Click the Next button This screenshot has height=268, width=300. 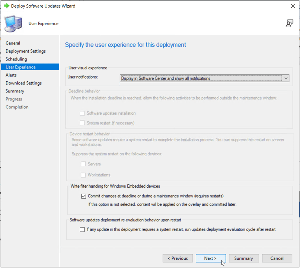[x=210, y=258]
